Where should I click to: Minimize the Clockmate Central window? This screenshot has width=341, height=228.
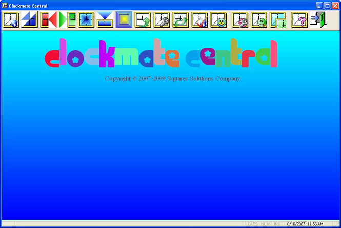(x=319, y=6)
